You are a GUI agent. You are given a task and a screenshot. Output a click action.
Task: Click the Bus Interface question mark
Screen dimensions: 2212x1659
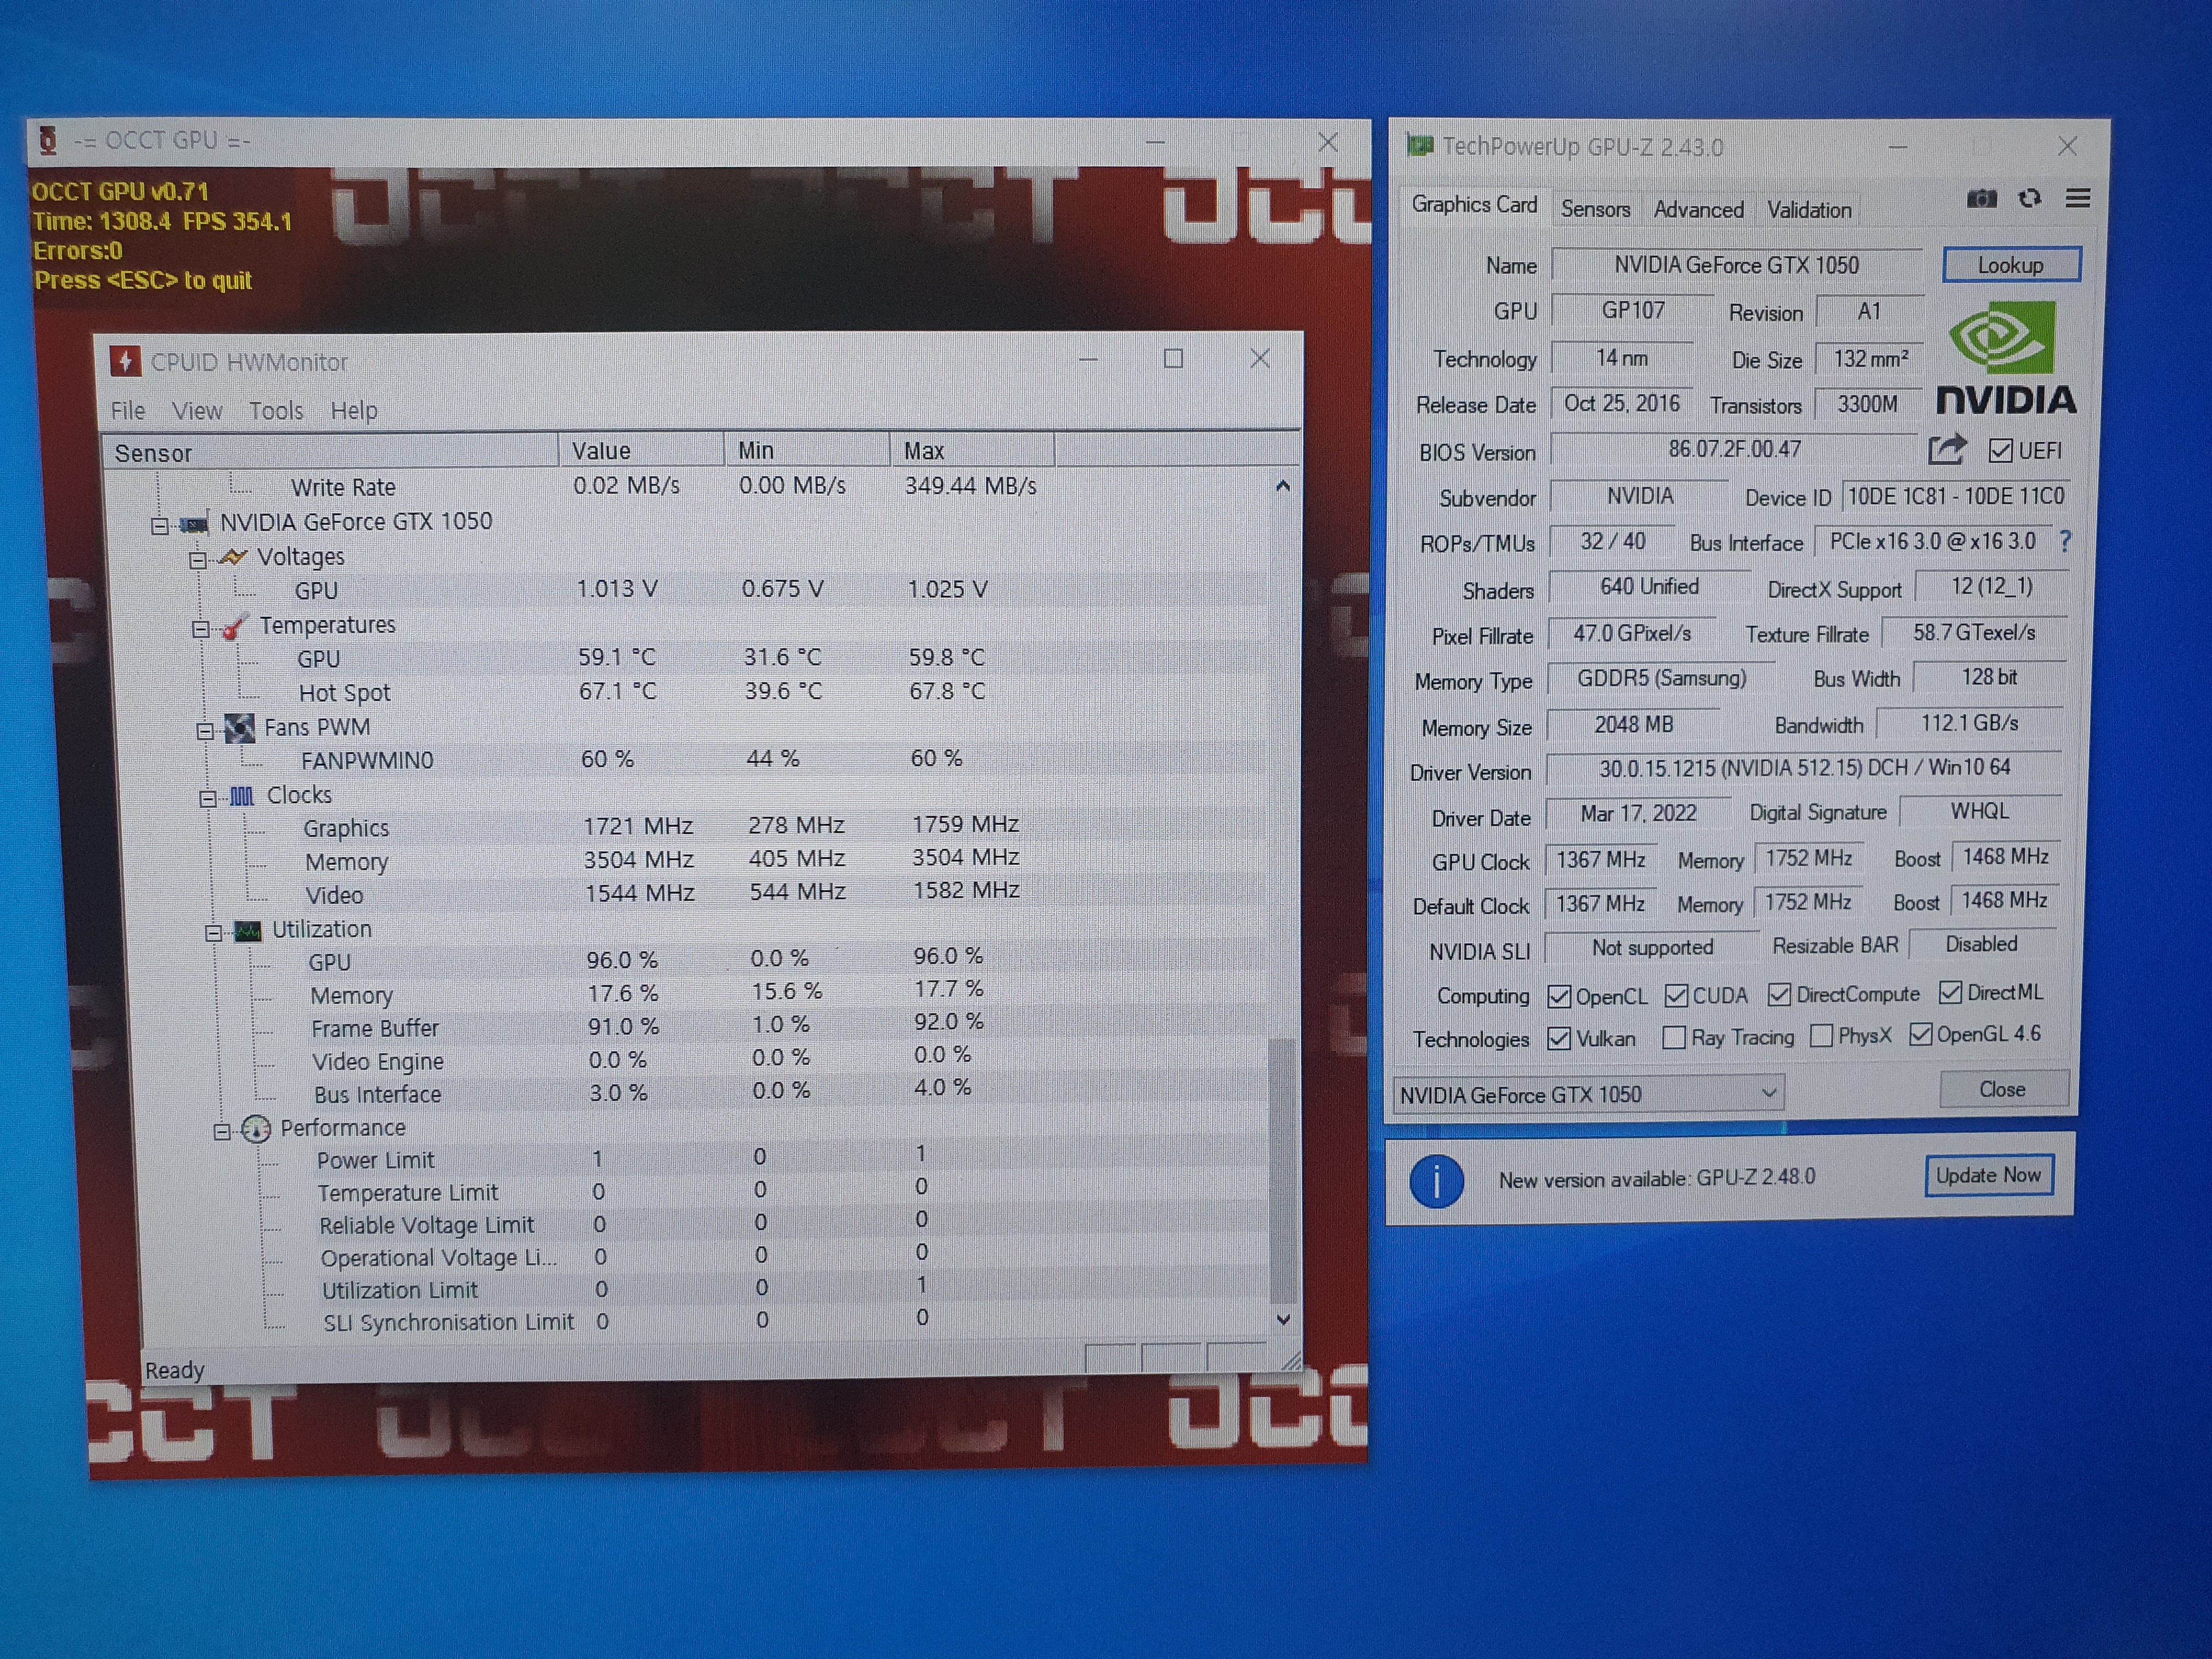tap(2066, 541)
